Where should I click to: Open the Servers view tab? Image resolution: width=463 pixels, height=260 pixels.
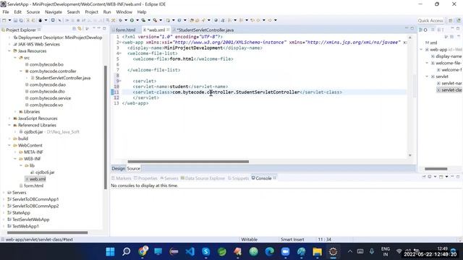(x=169, y=178)
